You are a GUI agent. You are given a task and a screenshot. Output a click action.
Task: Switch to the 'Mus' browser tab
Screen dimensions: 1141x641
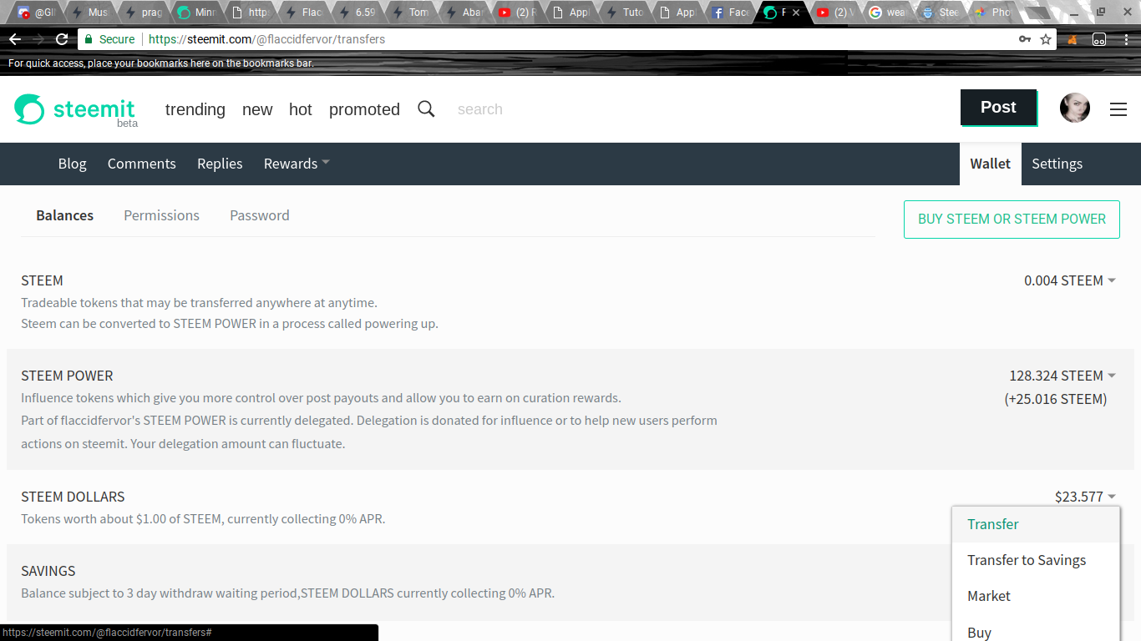(90, 13)
